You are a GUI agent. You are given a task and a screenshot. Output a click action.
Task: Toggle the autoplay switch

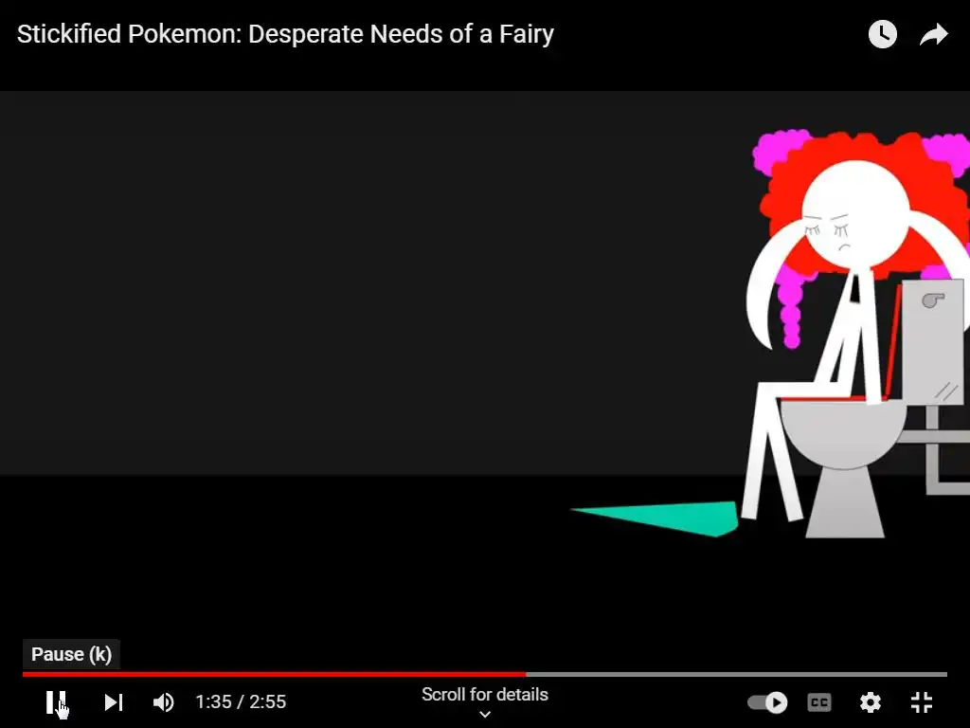(x=767, y=702)
